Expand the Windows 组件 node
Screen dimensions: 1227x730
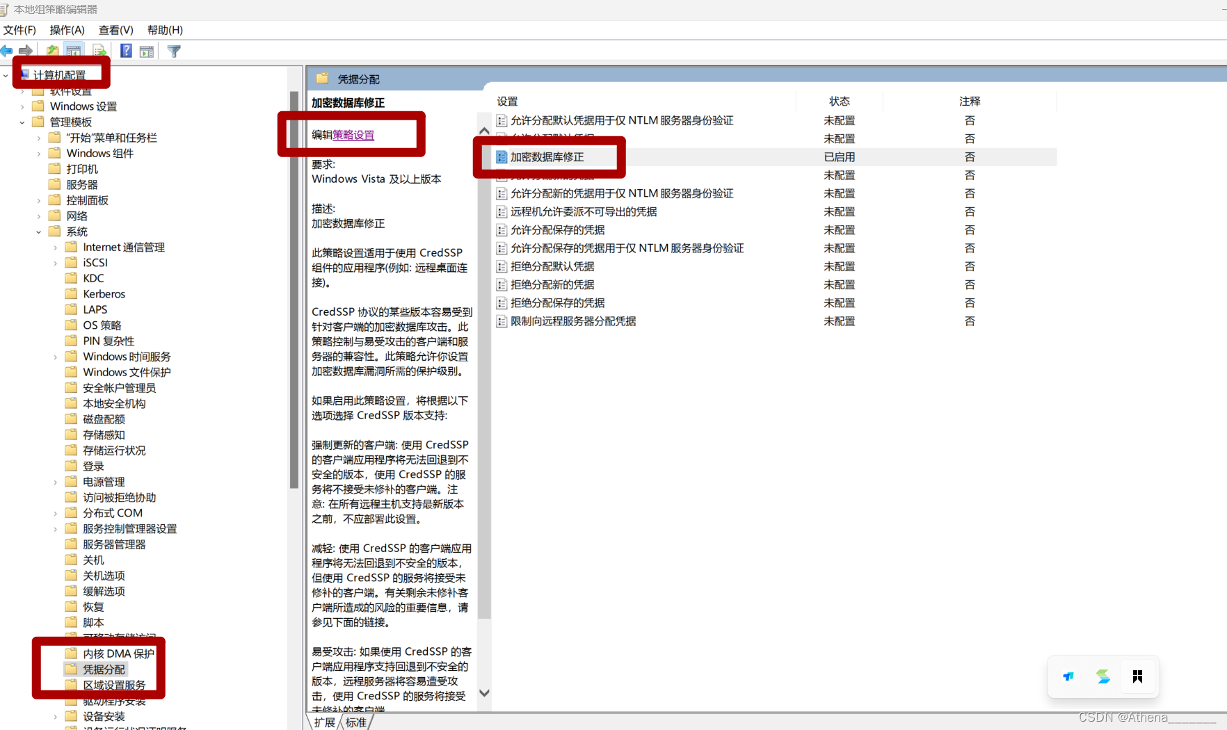[x=39, y=153]
